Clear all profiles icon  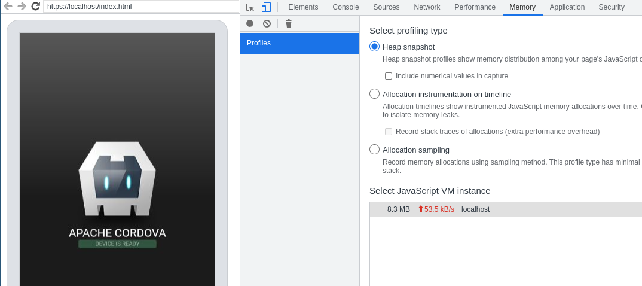coord(267,23)
